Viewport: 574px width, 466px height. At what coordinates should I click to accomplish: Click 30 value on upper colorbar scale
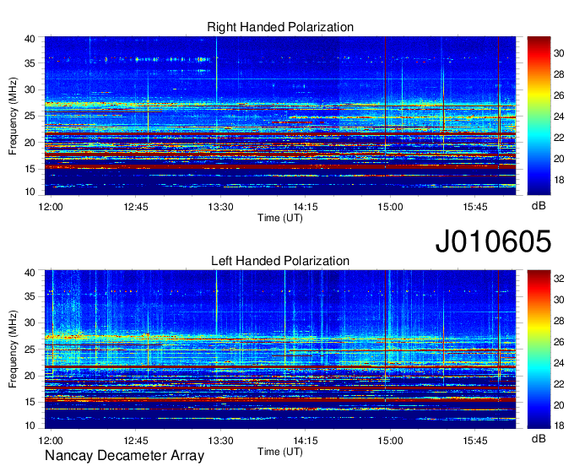pyautogui.click(x=559, y=53)
